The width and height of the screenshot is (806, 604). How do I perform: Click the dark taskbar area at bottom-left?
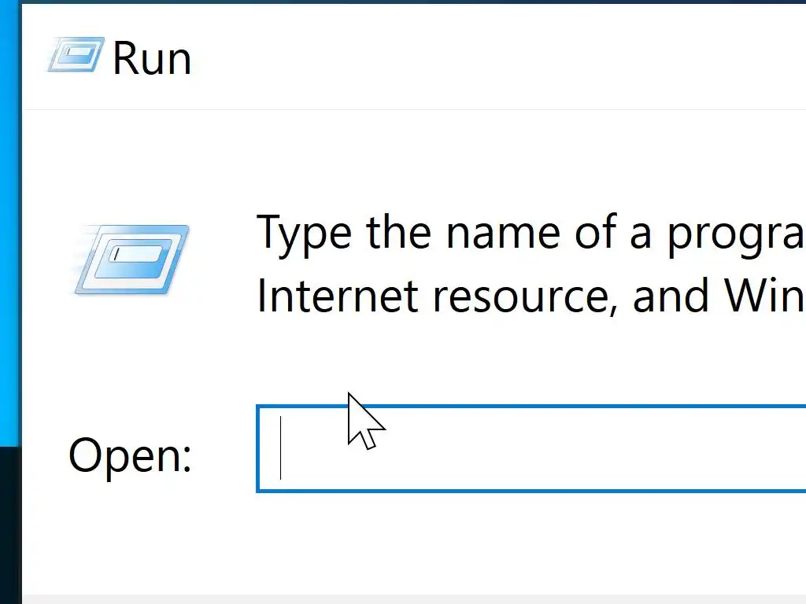[9, 527]
